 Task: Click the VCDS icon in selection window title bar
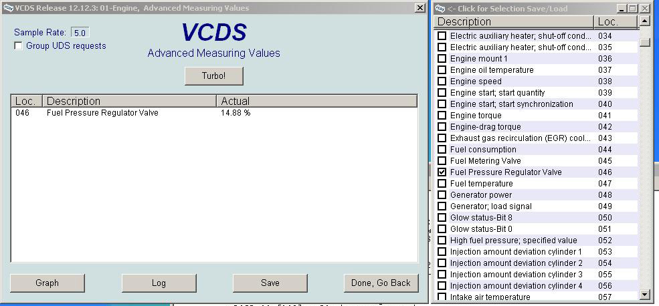coord(440,9)
